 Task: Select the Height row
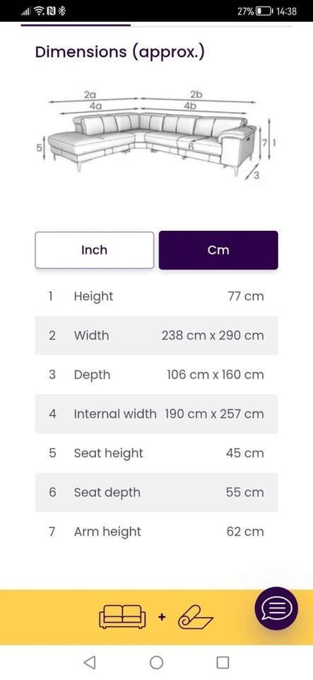pos(157,296)
